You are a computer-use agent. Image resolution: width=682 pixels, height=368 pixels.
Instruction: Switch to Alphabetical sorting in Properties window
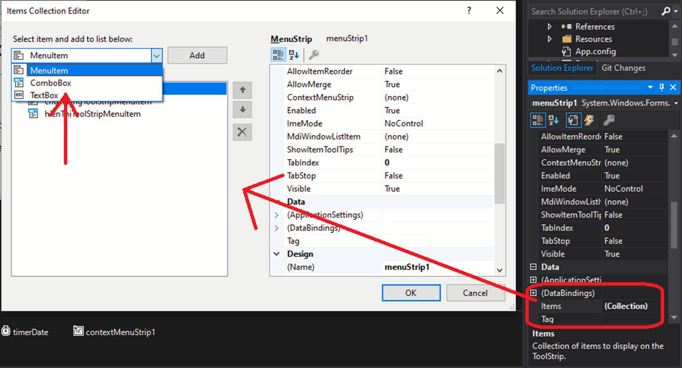(x=553, y=120)
